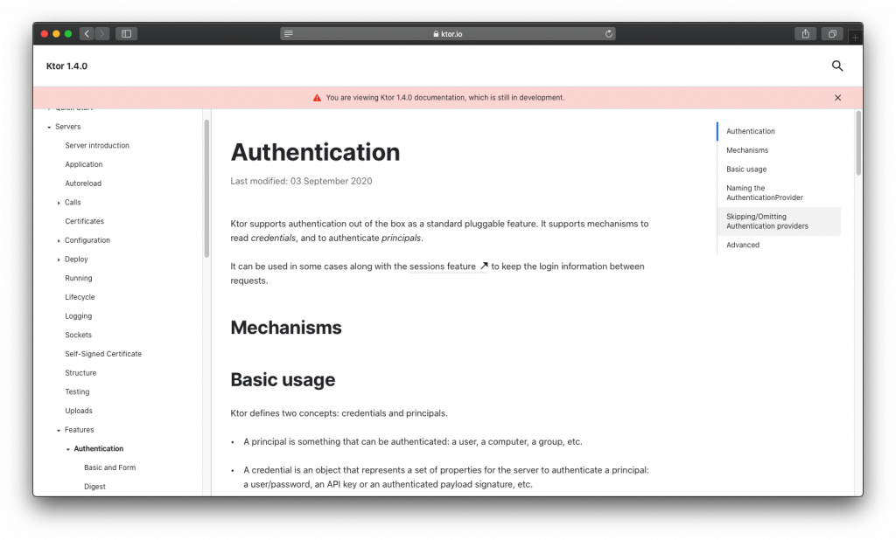This screenshot has width=896, height=540.
Task: Click the Reader view icon in address bar
Action: [289, 34]
